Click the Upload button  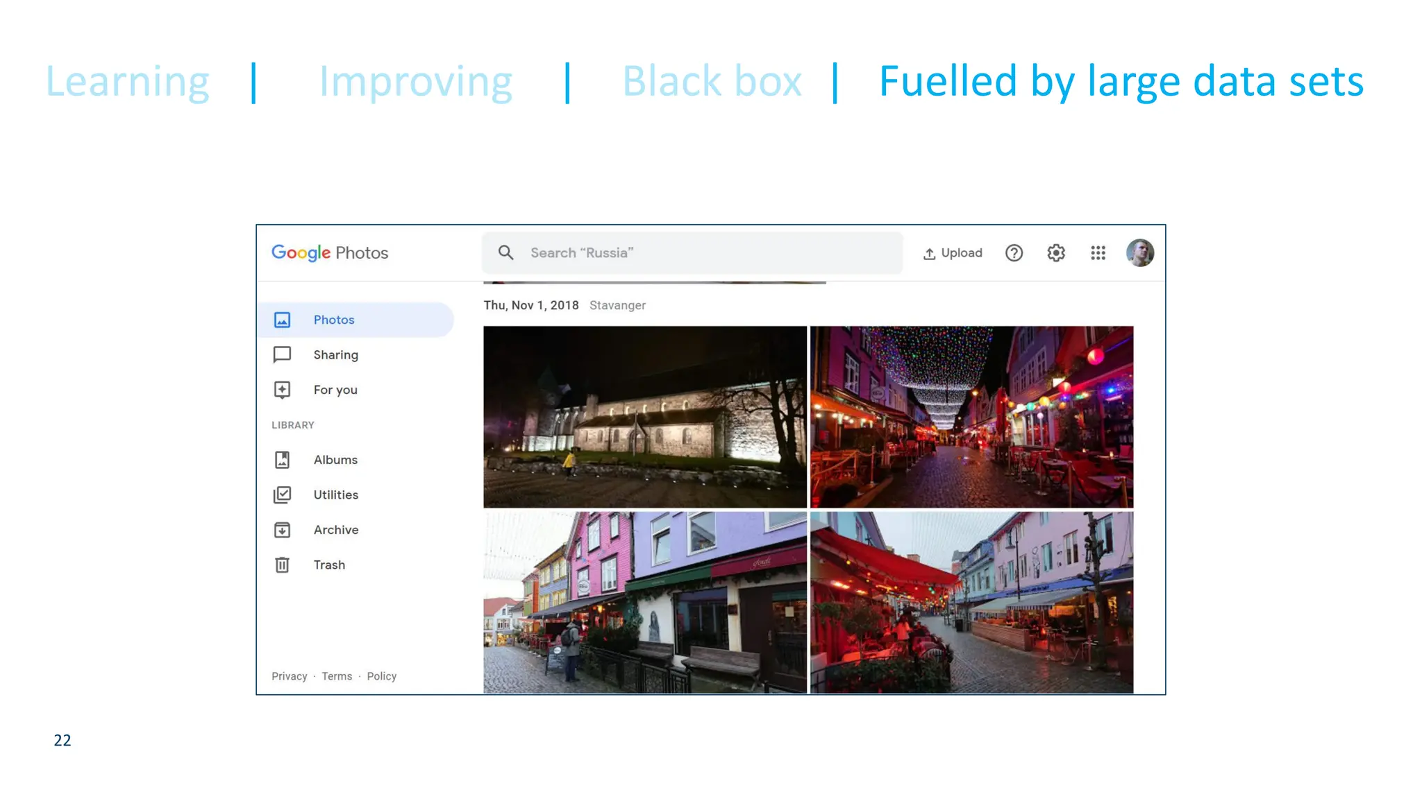(953, 253)
